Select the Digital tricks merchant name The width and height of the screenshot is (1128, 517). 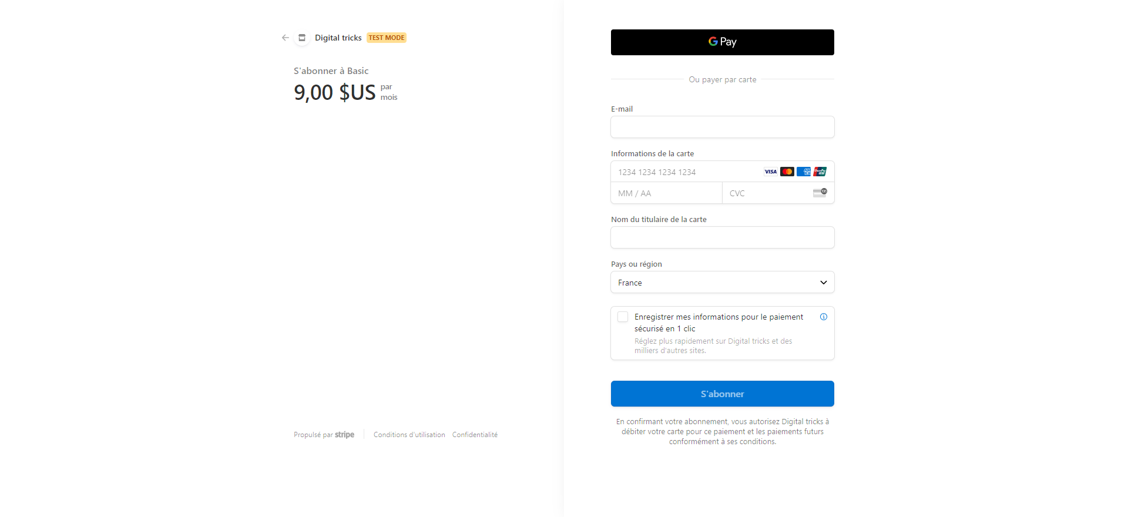click(x=338, y=38)
